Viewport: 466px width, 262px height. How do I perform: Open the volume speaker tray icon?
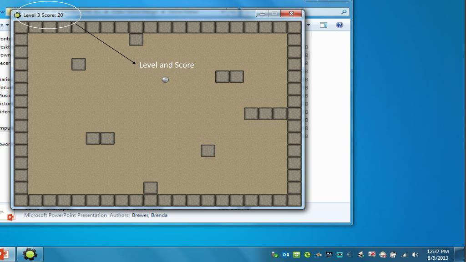click(x=415, y=255)
